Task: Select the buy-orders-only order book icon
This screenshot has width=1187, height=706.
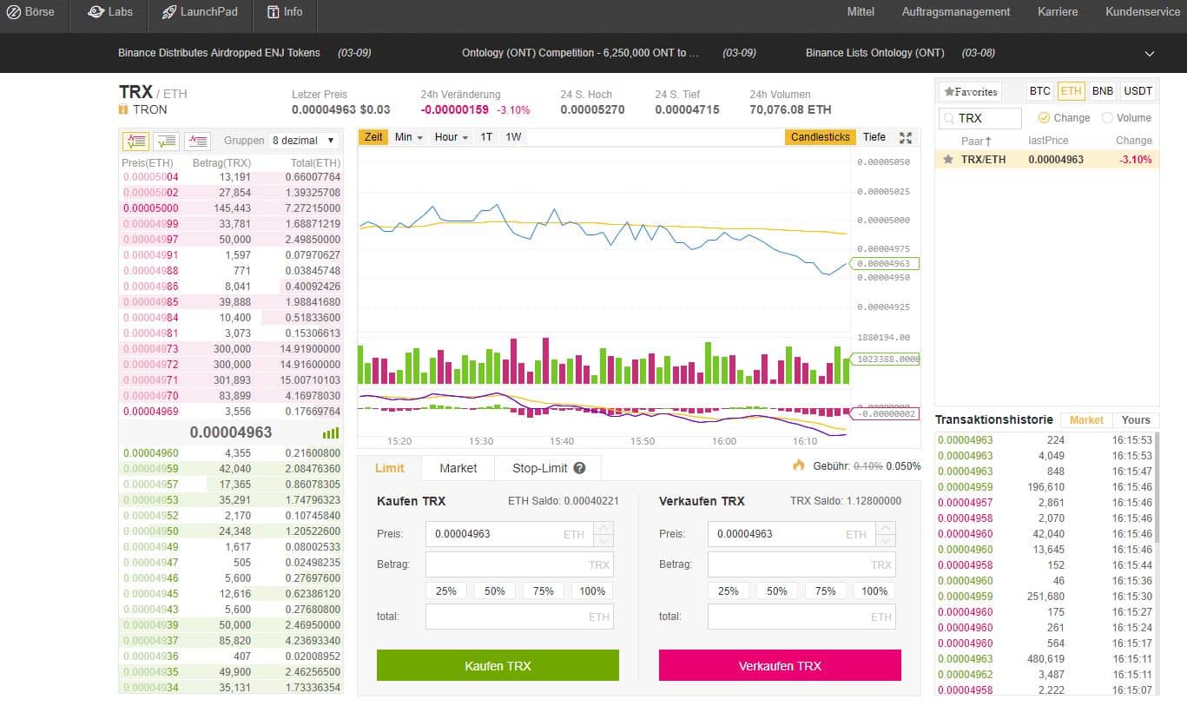Action: coord(167,140)
